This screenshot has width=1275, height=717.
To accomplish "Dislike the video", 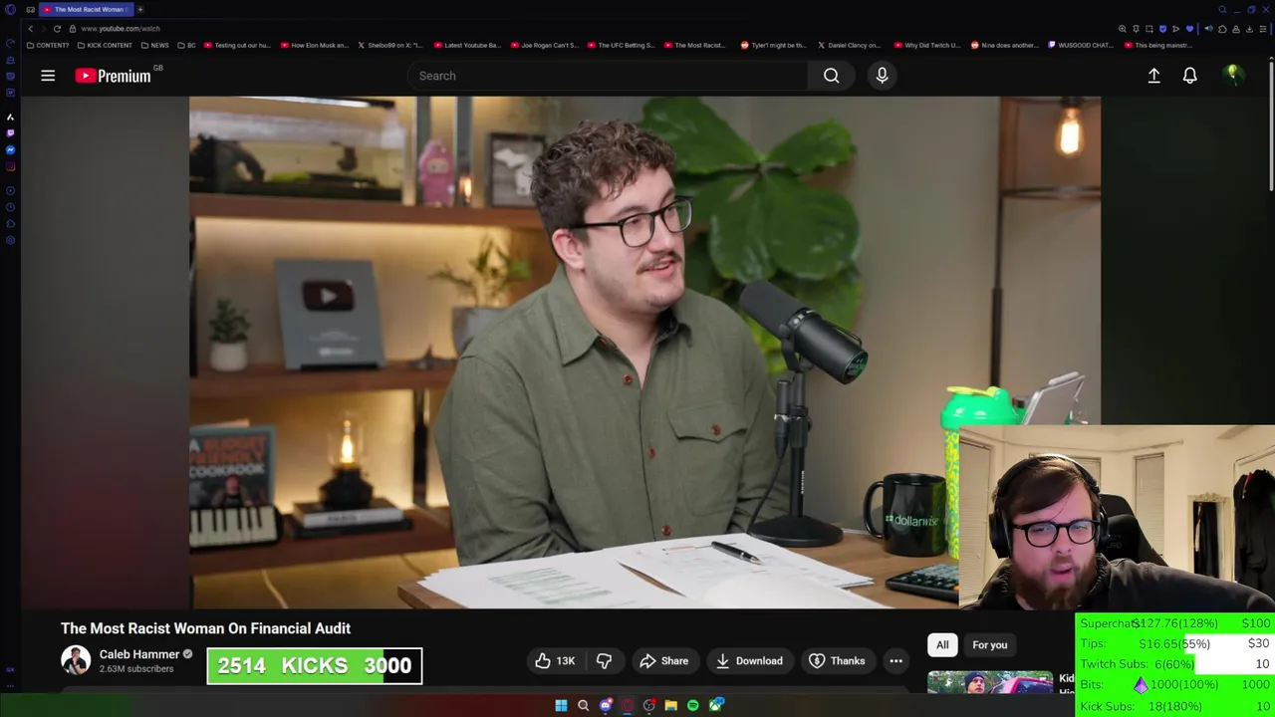I will point(604,661).
